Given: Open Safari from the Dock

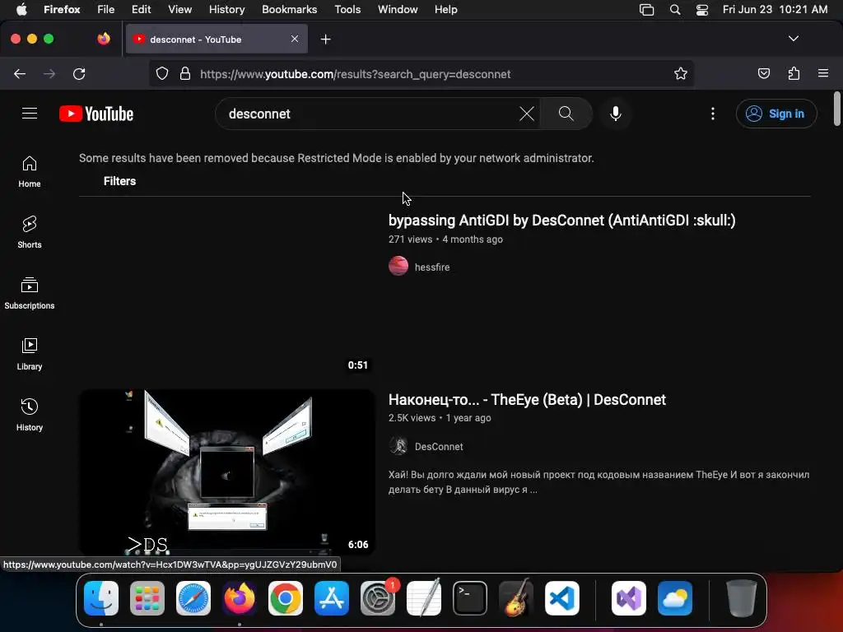Looking at the screenshot, I should tap(193, 598).
